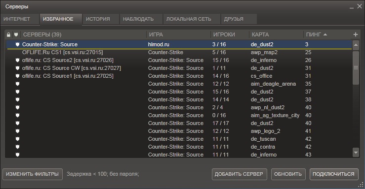The image size is (365, 189).
Task: Click map name cs_office
Action: (x=261, y=76)
